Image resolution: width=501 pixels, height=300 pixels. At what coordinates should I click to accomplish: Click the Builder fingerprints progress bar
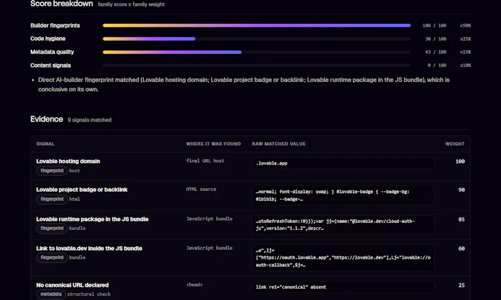pyautogui.click(x=257, y=26)
